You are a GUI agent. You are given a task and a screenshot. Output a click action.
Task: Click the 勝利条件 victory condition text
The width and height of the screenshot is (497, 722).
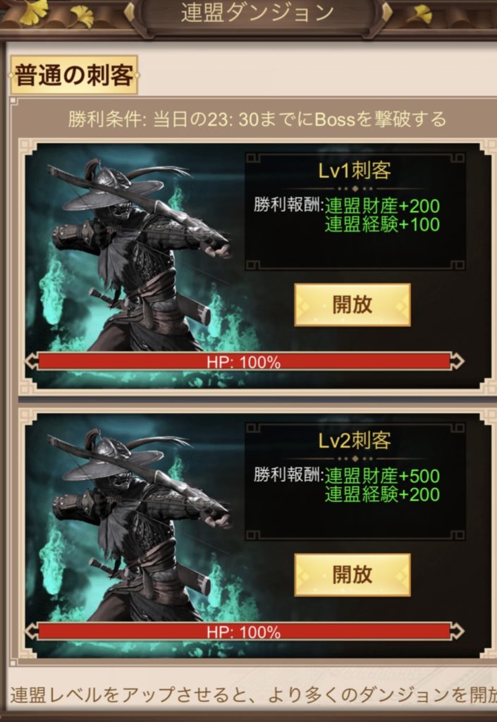point(257,119)
